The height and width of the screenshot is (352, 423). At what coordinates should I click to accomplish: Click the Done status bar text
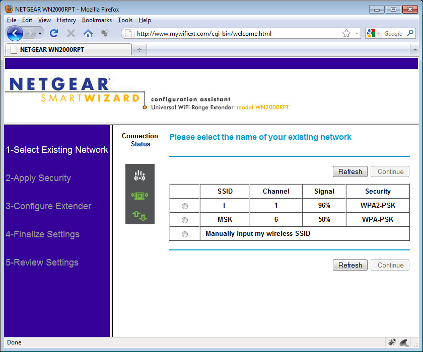[x=14, y=342]
